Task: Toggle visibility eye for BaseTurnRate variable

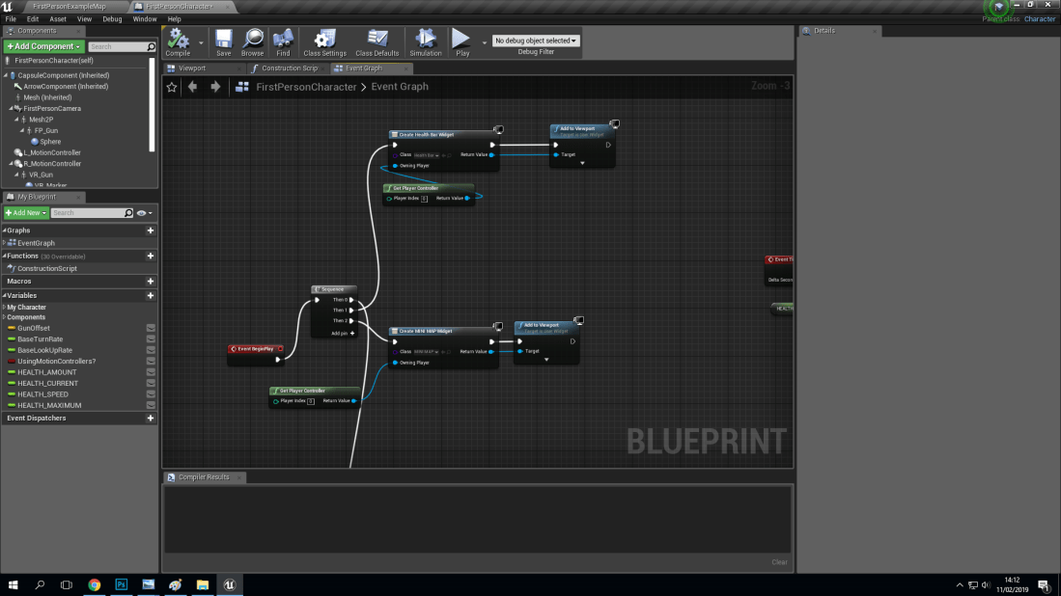Action: 151,340
